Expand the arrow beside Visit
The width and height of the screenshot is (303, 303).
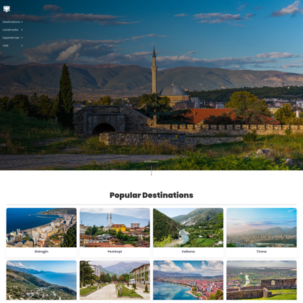[22, 46]
